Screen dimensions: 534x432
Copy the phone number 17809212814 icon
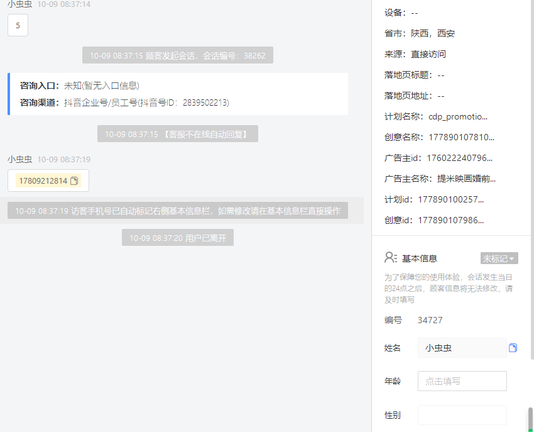click(x=74, y=180)
